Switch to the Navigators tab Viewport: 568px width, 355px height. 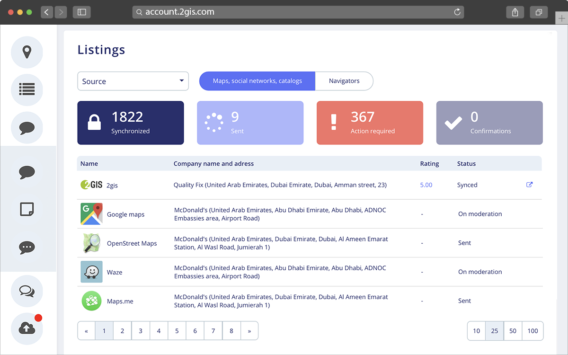click(x=344, y=81)
